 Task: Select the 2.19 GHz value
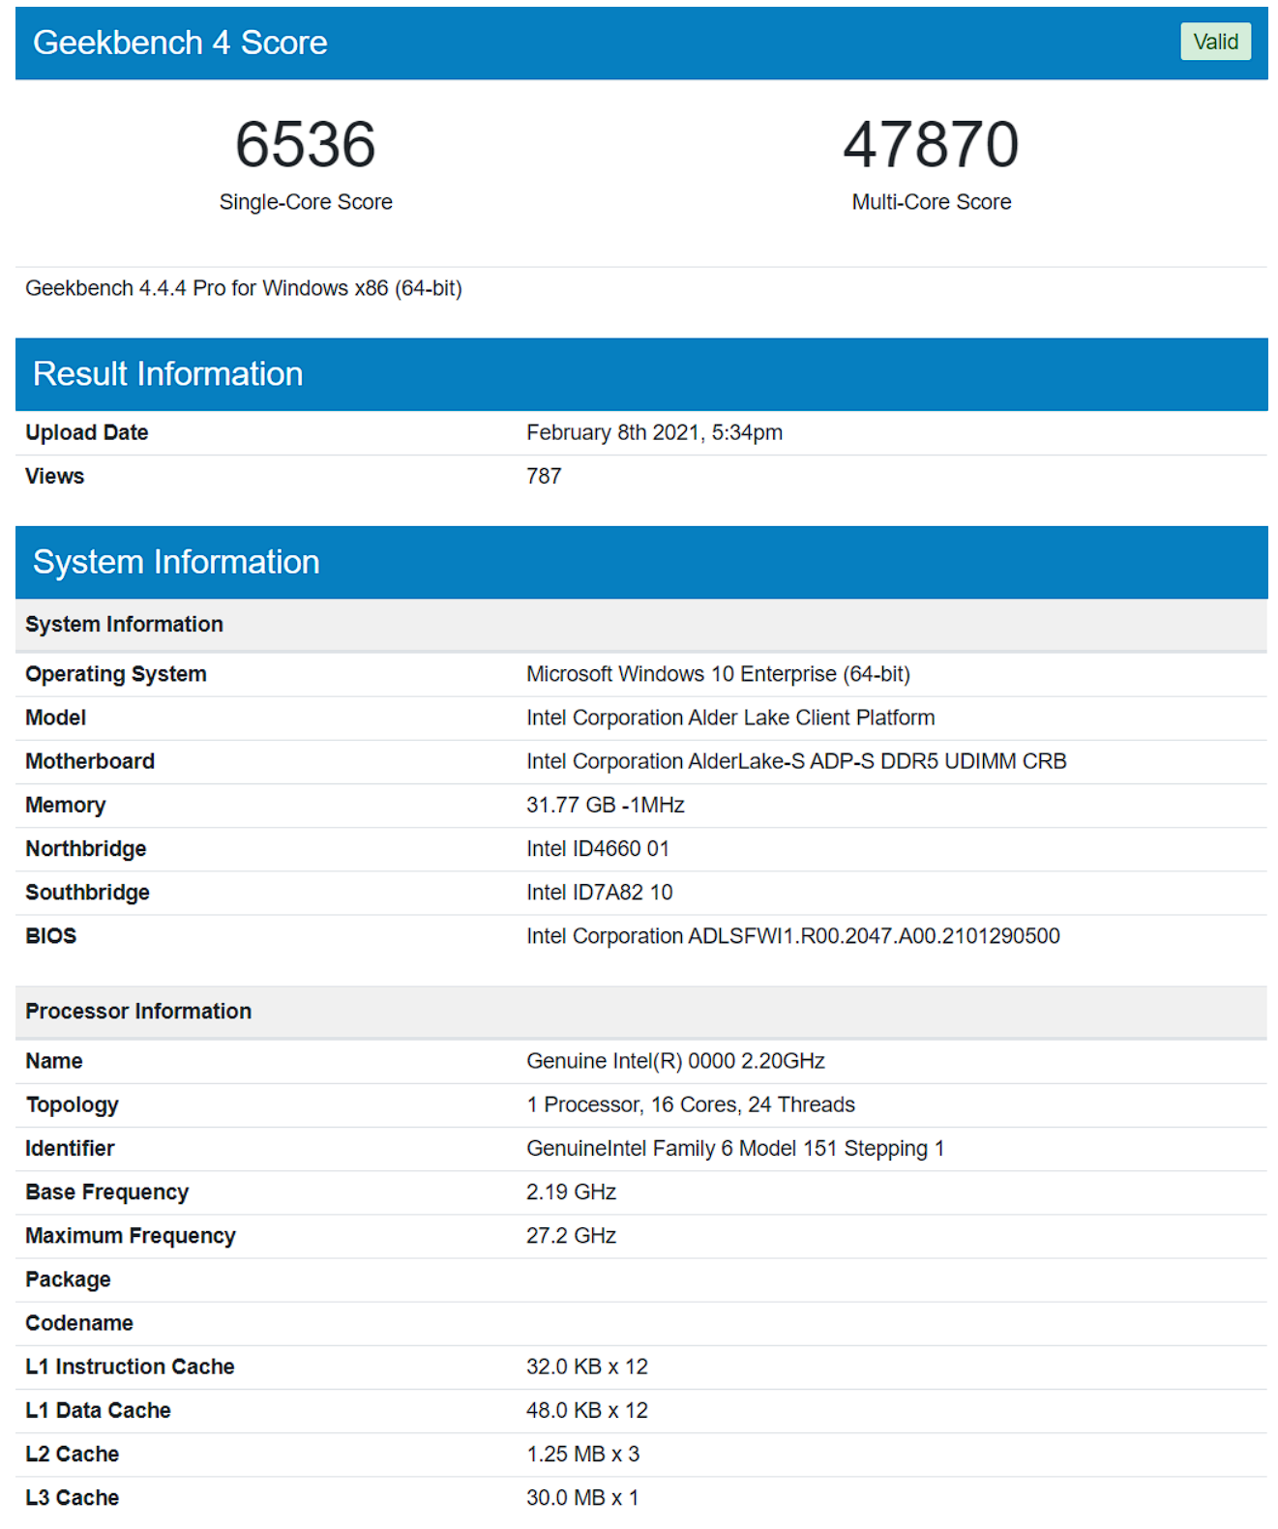[x=571, y=1191]
